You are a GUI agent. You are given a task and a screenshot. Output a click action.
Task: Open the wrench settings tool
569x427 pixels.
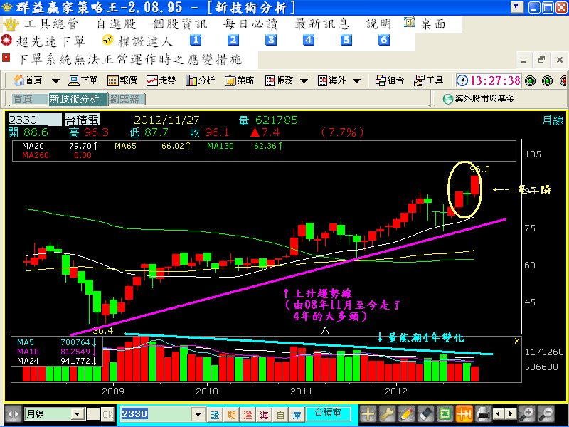387,414
